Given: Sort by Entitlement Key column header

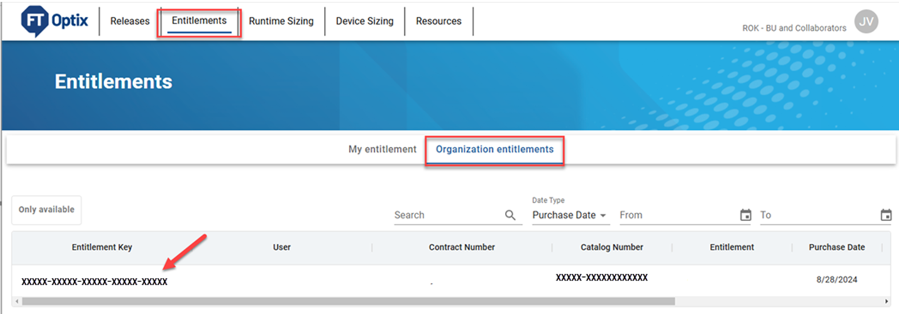Looking at the screenshot, I should pos(102,247).
